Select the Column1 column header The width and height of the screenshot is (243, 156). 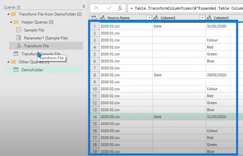168,18
